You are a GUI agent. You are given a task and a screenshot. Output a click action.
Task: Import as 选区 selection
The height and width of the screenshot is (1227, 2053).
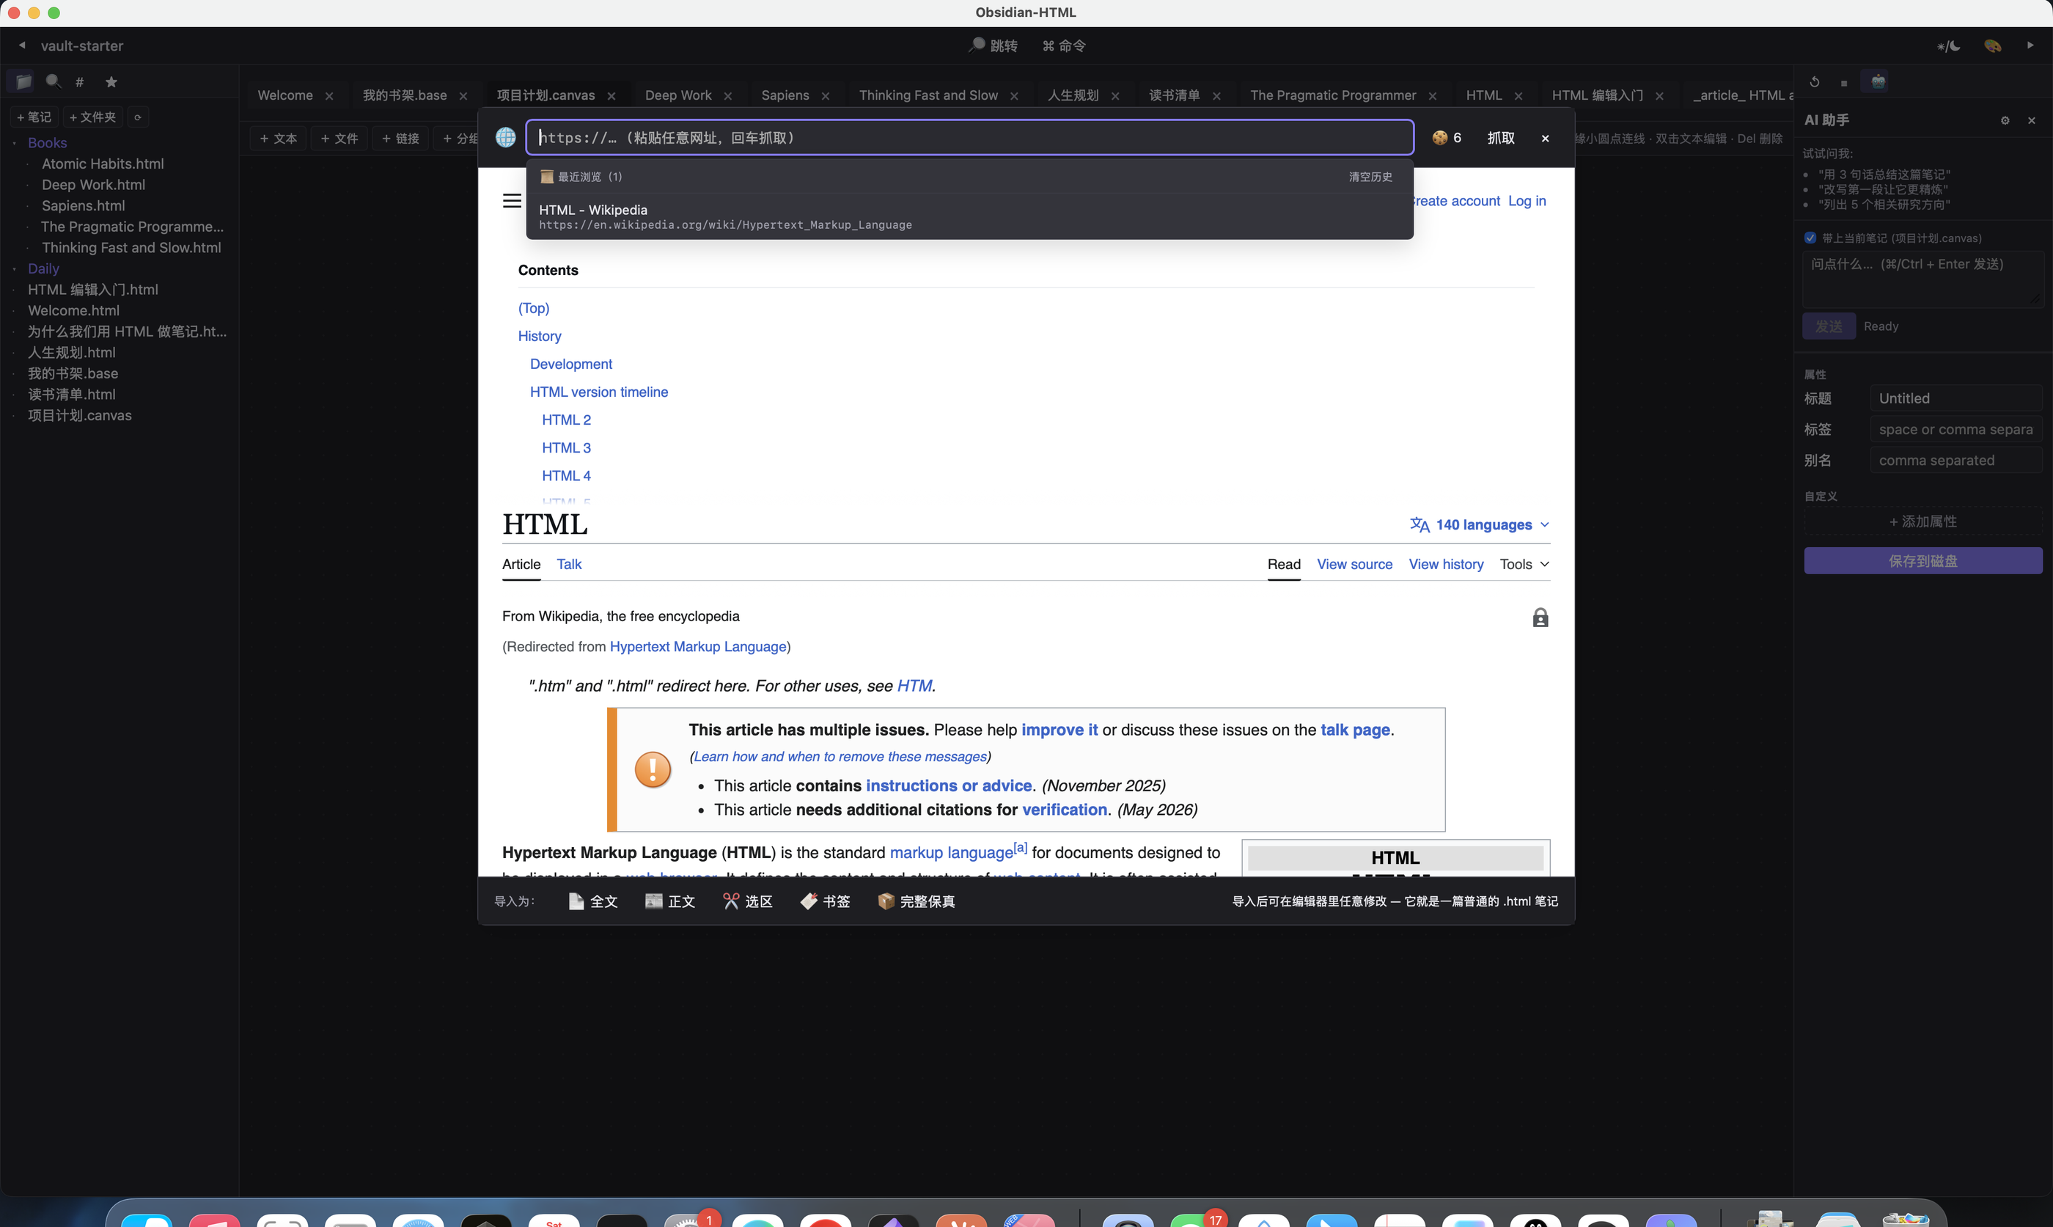pos(748,901)
